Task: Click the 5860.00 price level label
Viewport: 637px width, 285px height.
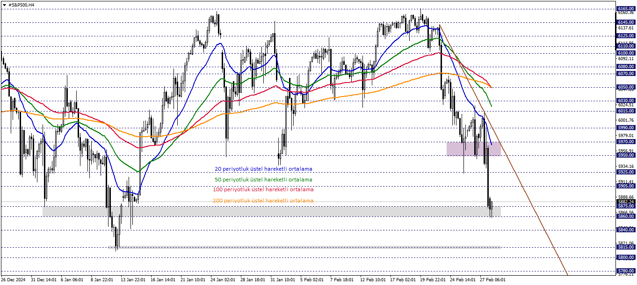Action: pyautogui.click(x=626, y=216)
